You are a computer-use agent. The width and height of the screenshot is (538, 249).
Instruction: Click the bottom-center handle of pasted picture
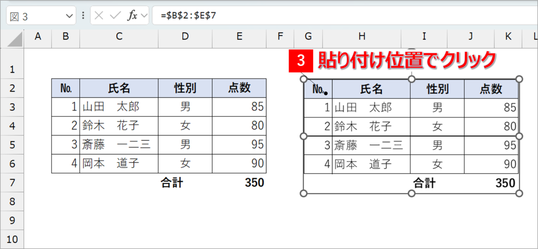[x=412, y=193]
